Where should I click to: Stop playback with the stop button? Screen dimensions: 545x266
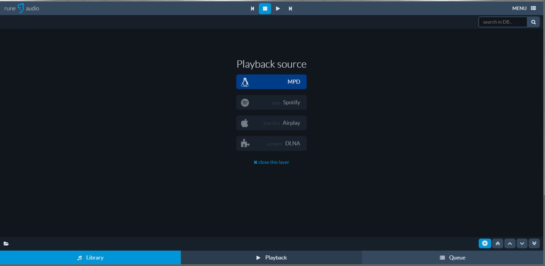[x=265, y=9]
